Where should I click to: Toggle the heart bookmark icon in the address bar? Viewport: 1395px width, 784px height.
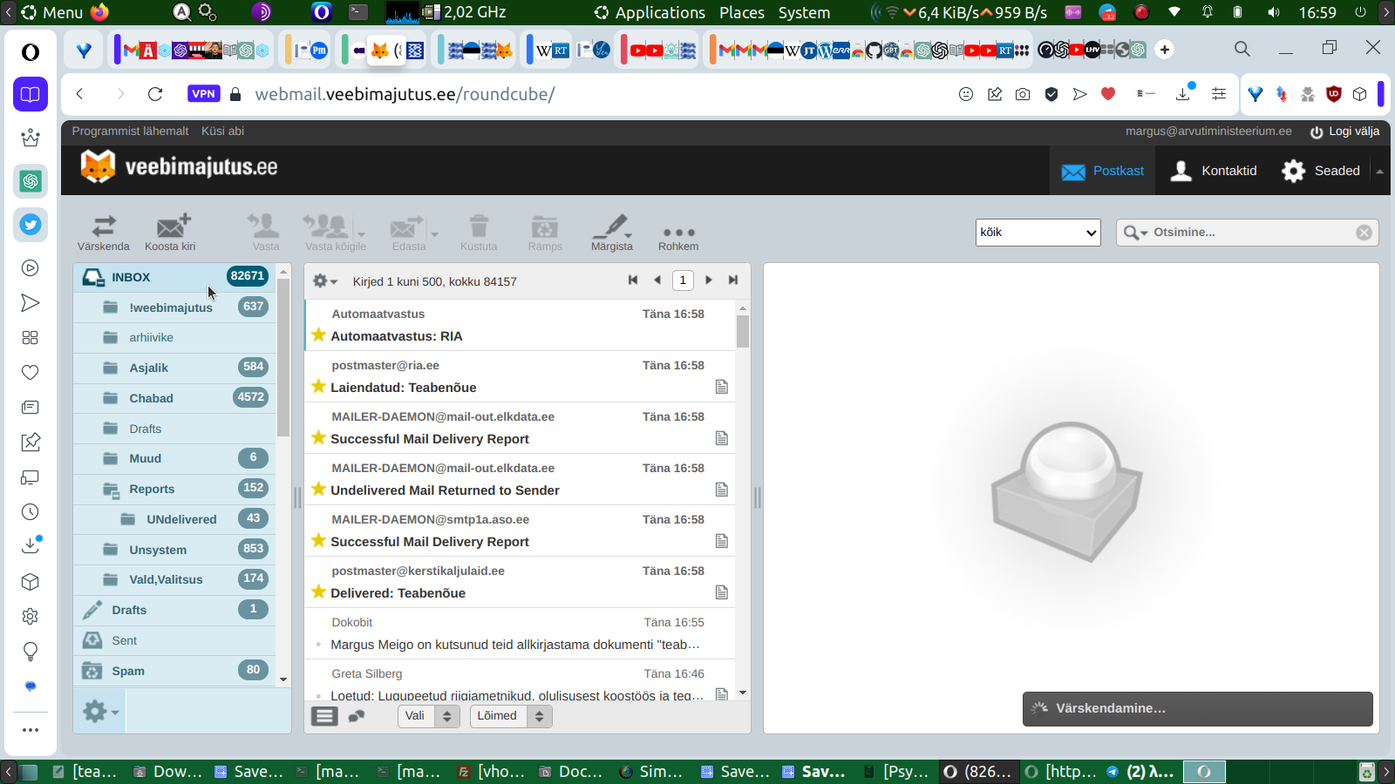pos(1108,94)
